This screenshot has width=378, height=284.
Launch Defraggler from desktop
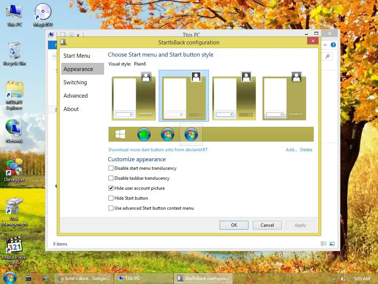coord(14,170)
